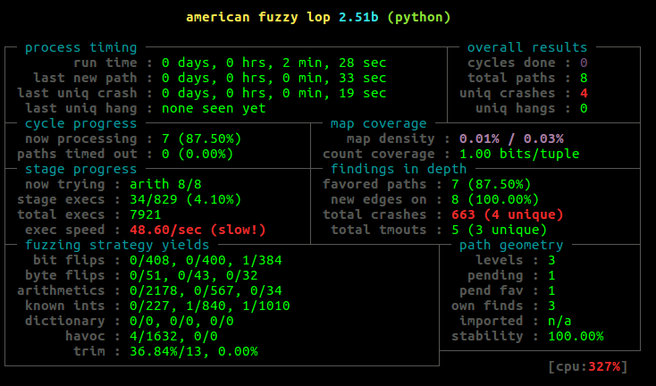Screen dimensions: 656x386
Task: Click the 'overall results' section header
Action: coord(527,47)
